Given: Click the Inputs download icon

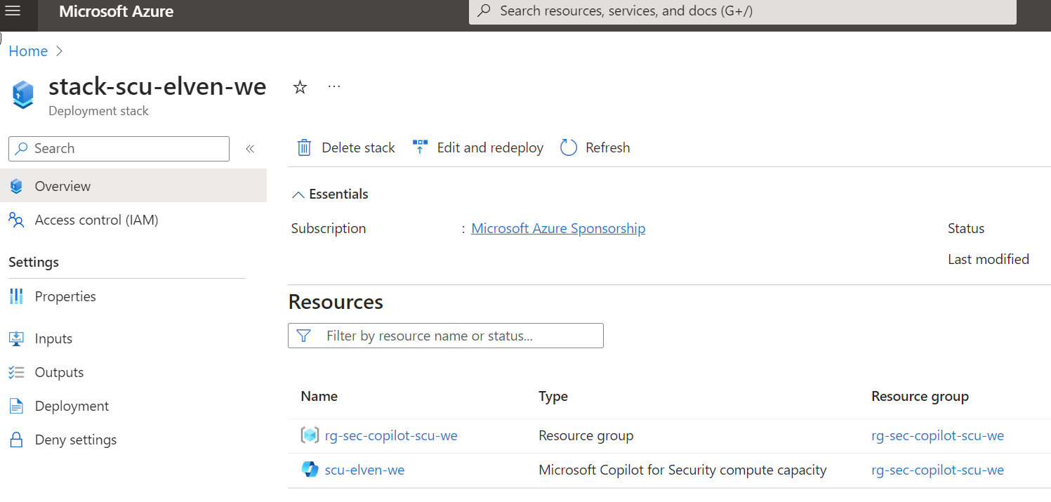Looking at the screenshot, I should (16, 338).
